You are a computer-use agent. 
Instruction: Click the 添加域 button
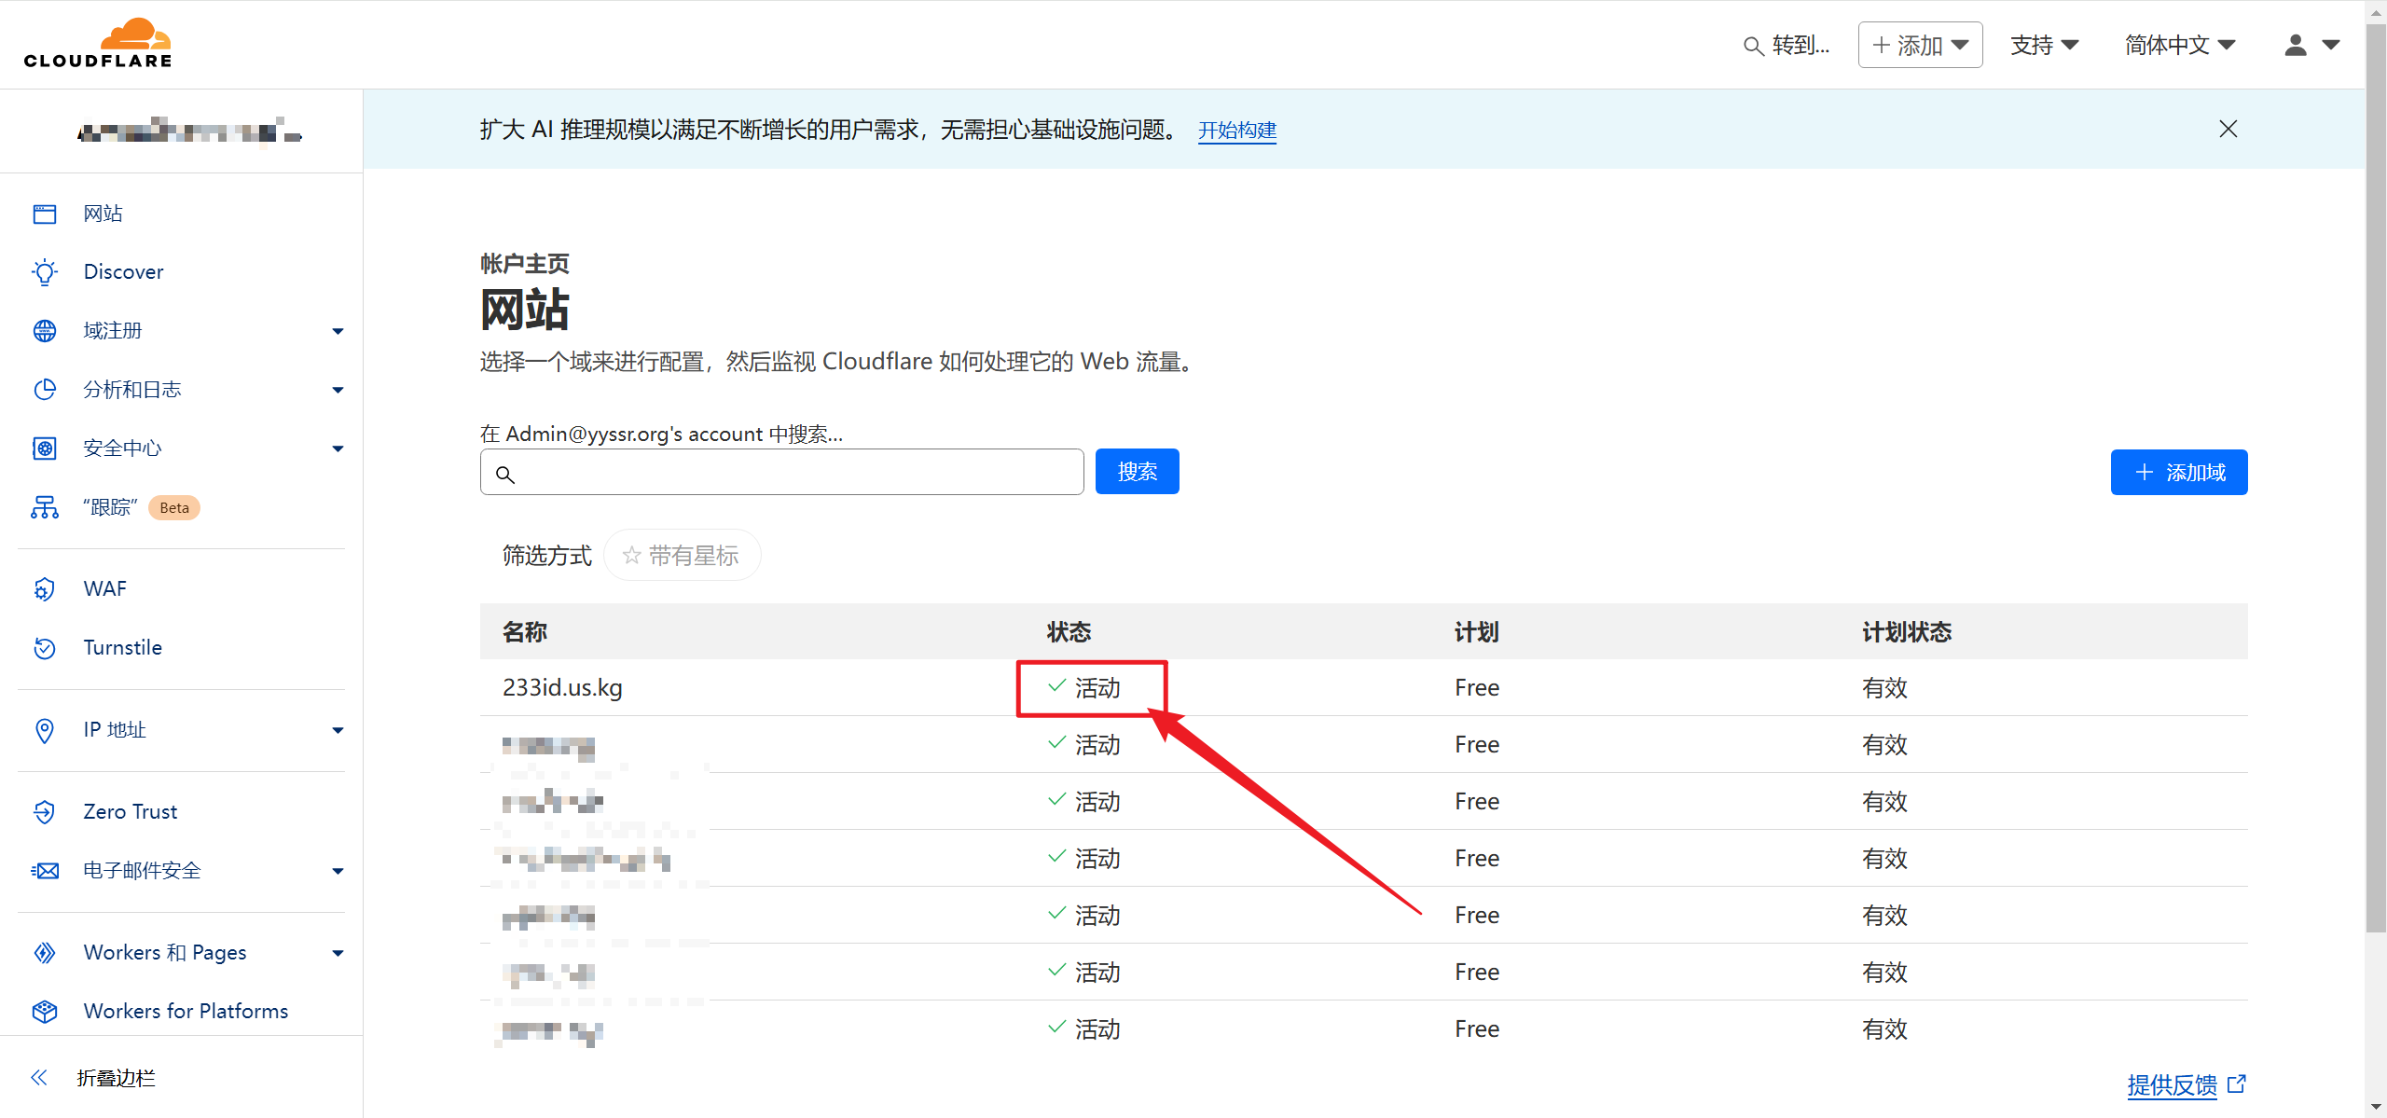coord(2178,472)
